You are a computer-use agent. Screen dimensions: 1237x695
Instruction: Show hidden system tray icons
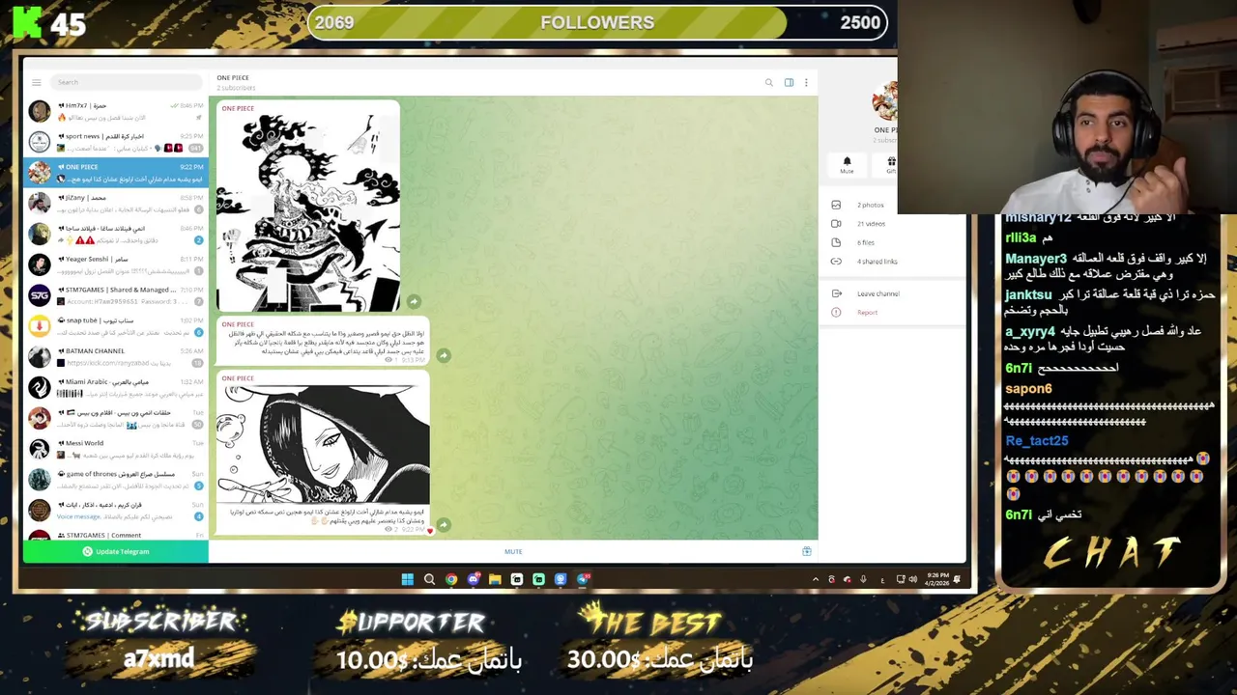pos(815,579)
